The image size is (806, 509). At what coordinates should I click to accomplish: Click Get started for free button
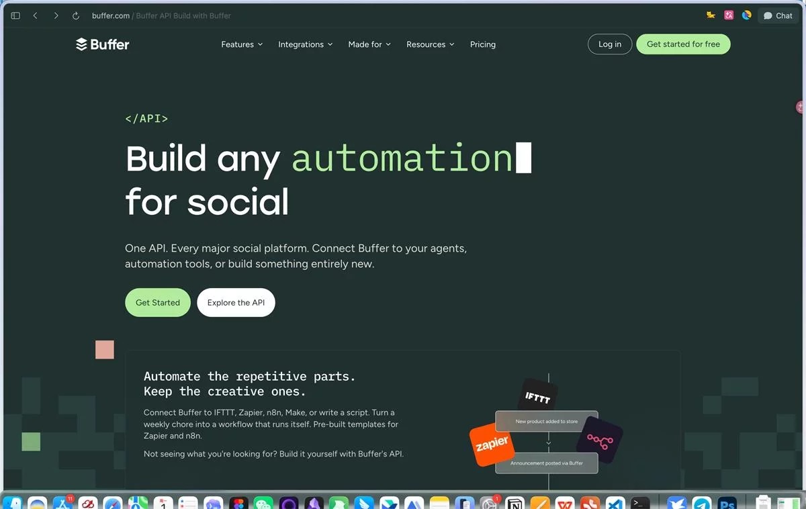tap(683, 44)
